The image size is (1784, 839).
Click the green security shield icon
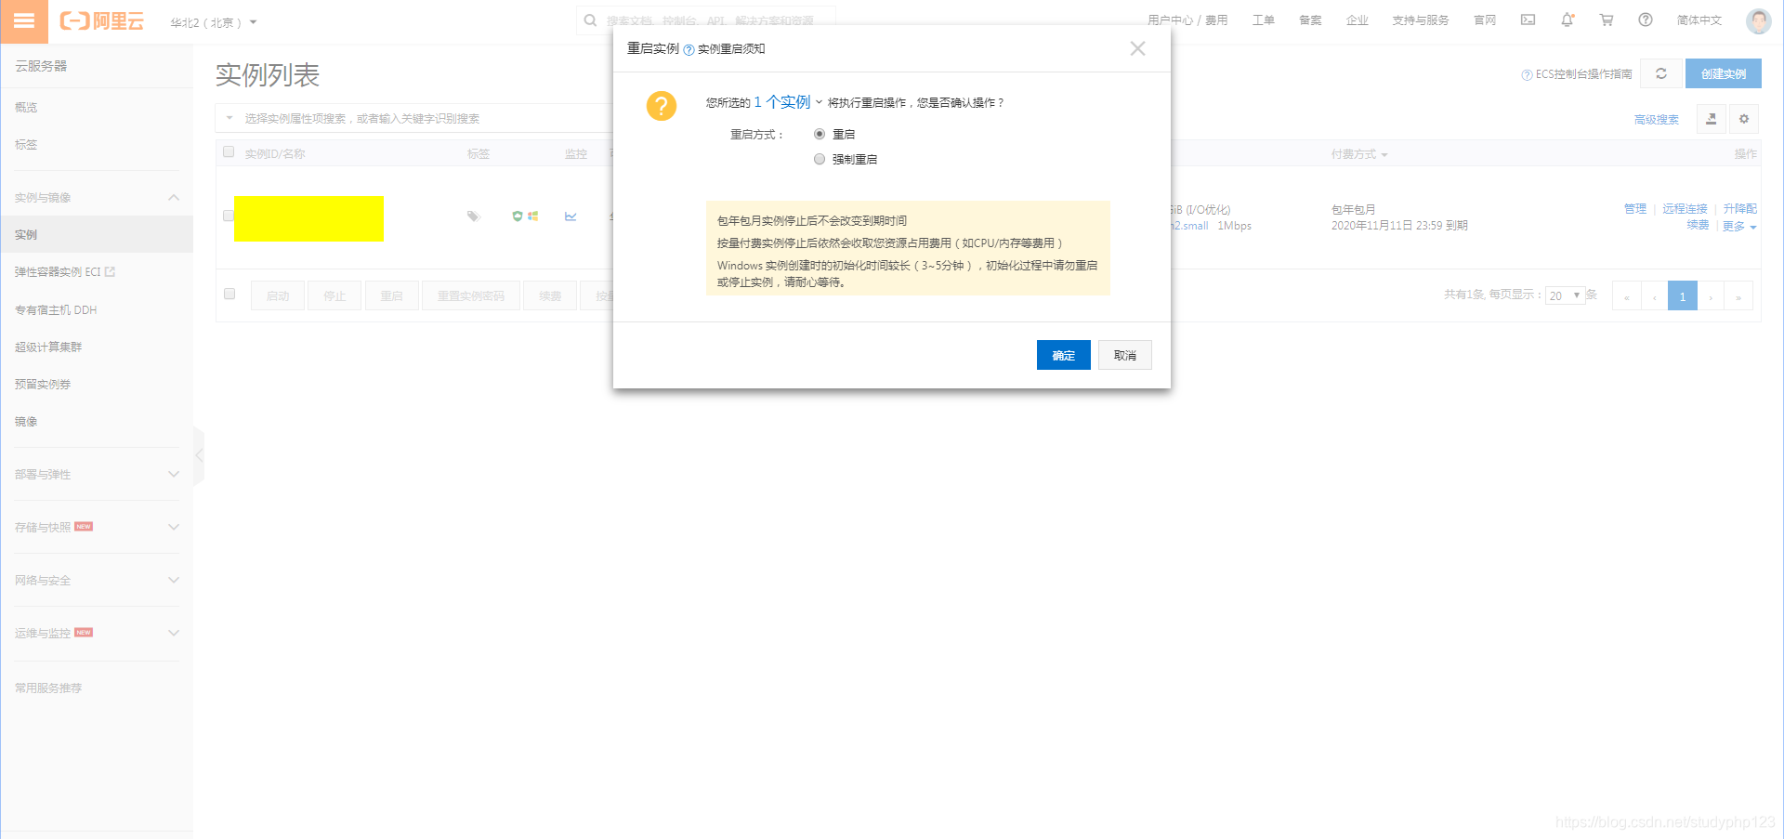tap(517, 216)
